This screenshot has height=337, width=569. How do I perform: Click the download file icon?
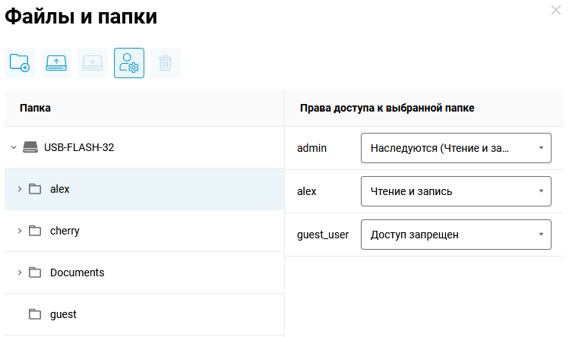click(93, 63)
